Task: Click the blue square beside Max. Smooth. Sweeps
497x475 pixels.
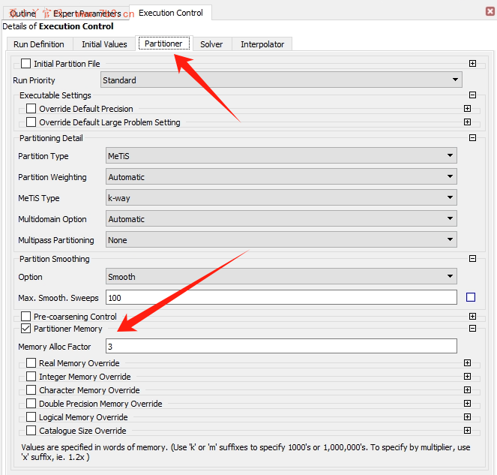Action: pos(471,297)
